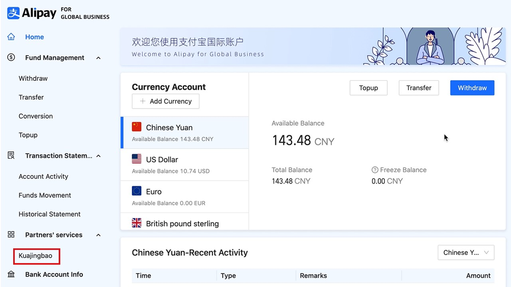
Task: Open Withdraw in the sidebar
Action: 33,79
